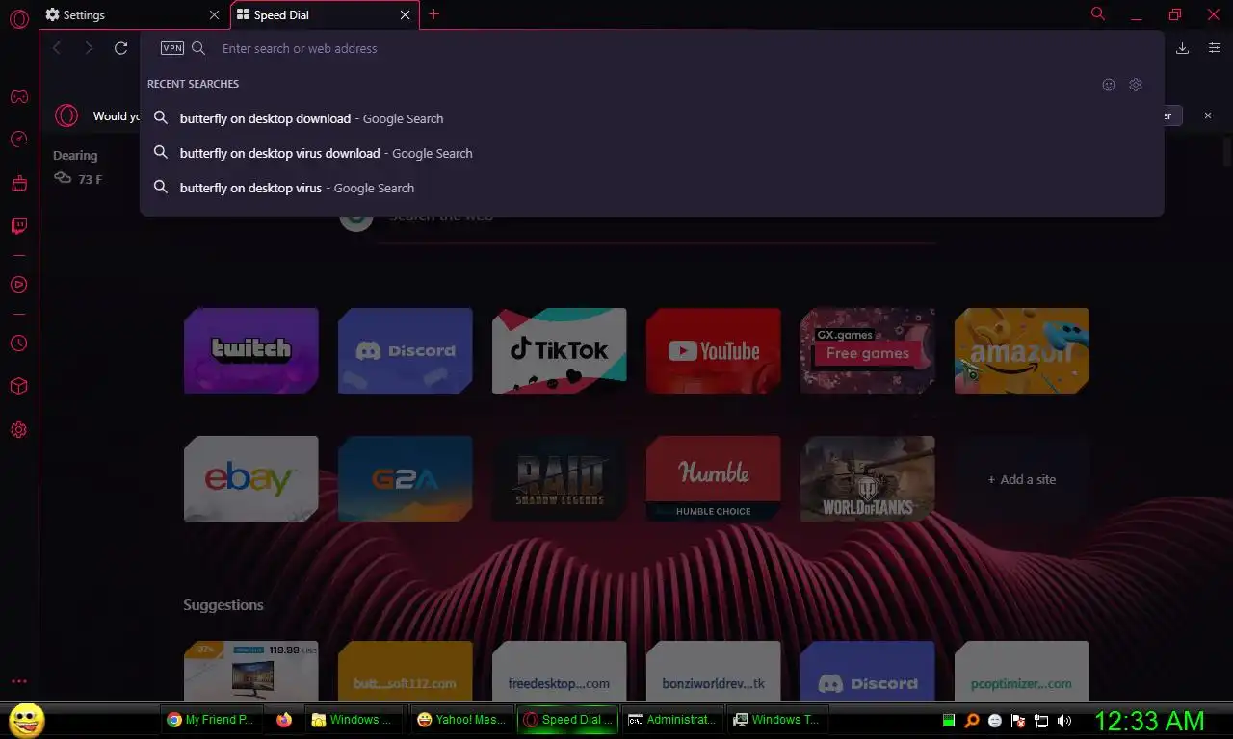Screen dimensions: 1233x739
Task: Open the Opera menu logo
Action: [x=19, y=18]
